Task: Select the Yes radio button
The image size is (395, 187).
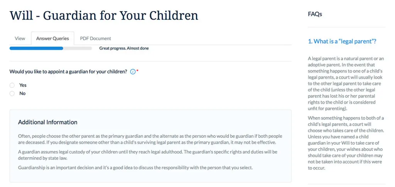Action: tap(12, 85)
